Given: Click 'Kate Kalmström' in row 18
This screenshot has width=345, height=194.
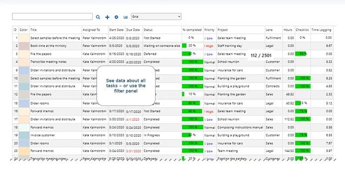Looking at the screenshot, I should point(94,127).
